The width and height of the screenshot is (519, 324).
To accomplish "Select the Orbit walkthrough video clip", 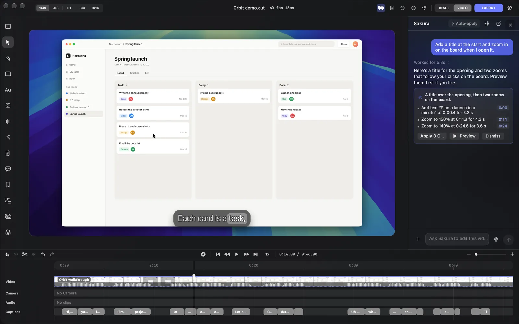I will point(284,282).
